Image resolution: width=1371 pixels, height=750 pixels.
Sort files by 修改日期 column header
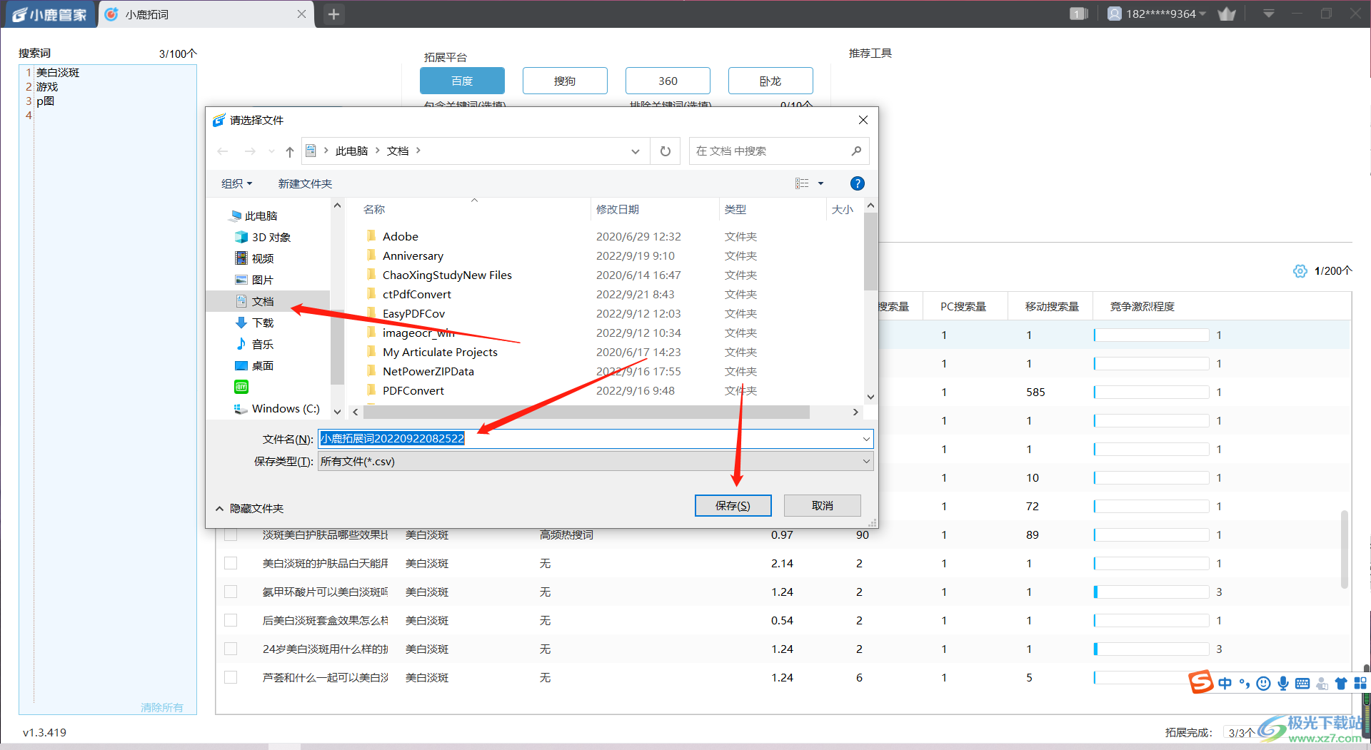point(618,209)
